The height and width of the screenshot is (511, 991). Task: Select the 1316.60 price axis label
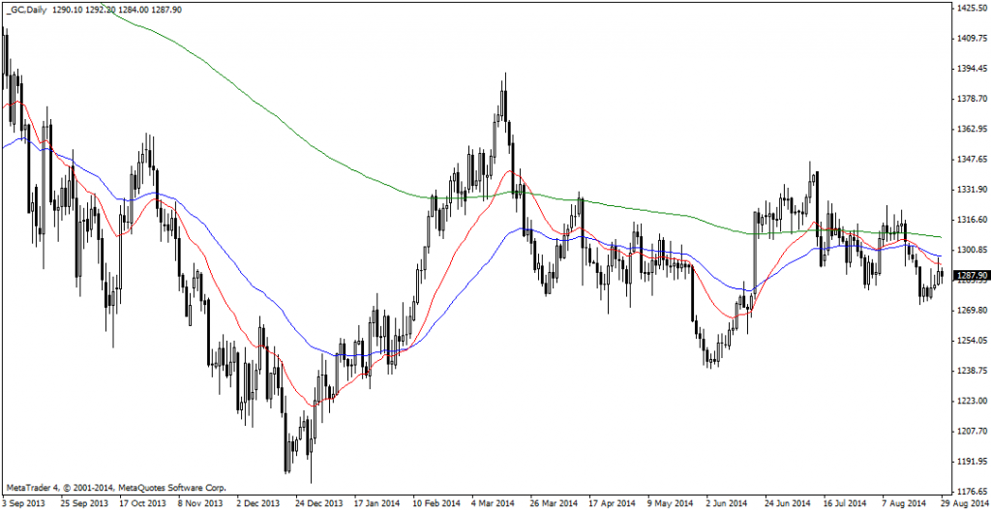coord(970,220)
